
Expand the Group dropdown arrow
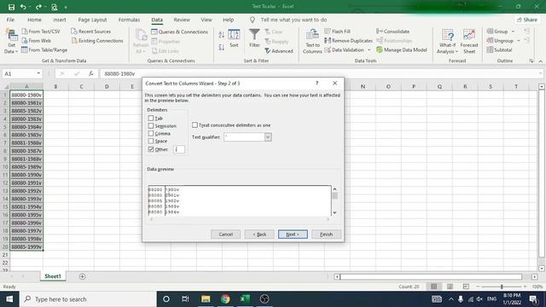pos(513,32)
